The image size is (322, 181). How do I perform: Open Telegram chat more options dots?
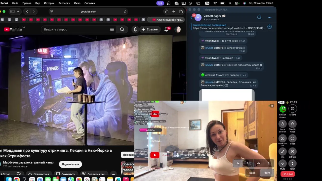click(x=270, y=18)
